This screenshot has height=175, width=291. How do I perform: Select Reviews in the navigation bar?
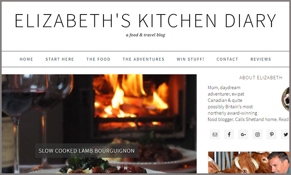click(261, 59)
